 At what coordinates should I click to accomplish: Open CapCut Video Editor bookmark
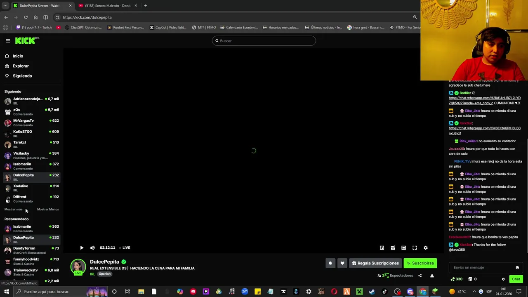pyautogui.click(x=168, y=28)
